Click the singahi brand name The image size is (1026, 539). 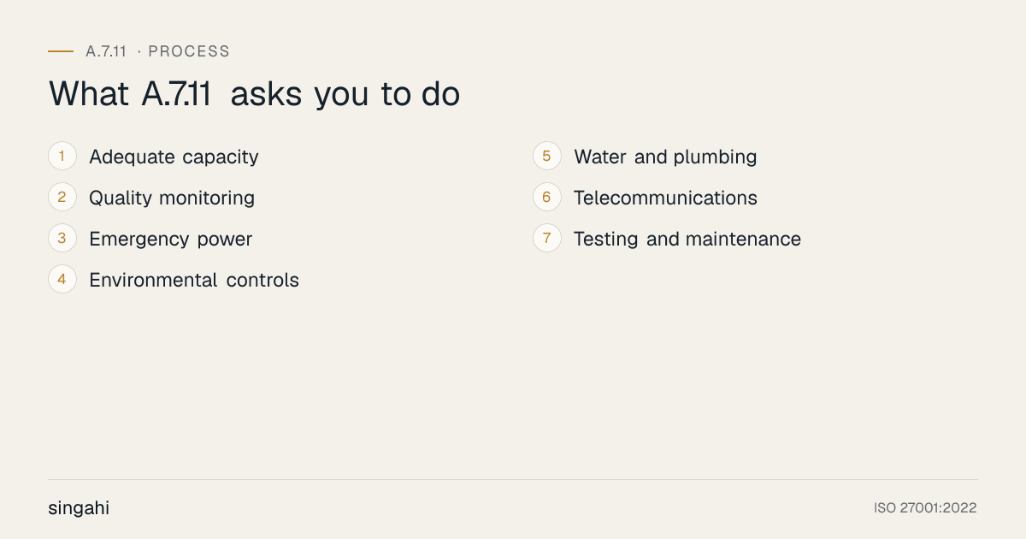(79, 508)
